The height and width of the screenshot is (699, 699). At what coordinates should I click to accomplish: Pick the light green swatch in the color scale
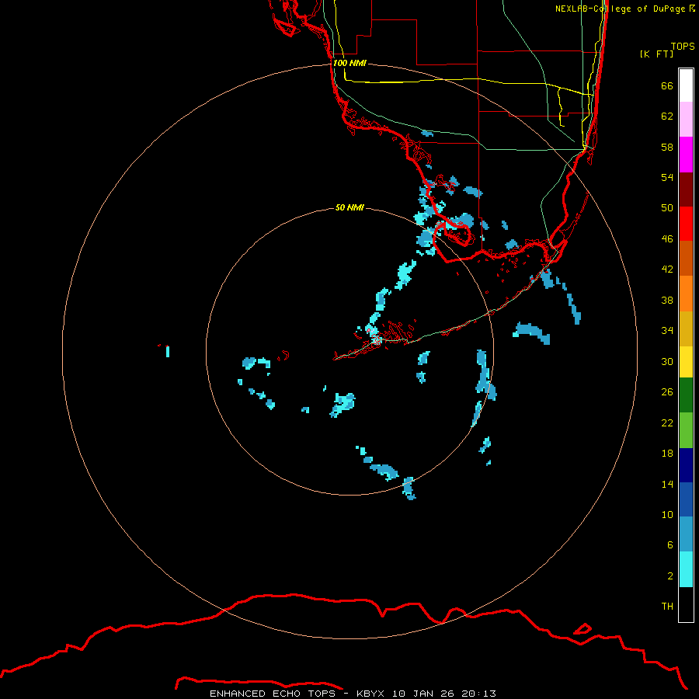pyautogui.click(x=686, y=430)
